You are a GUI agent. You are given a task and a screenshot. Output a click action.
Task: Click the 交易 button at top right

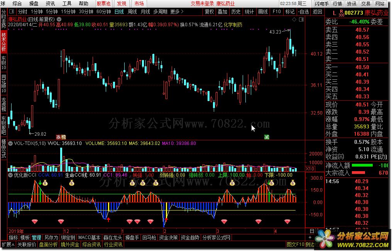(x=365, y=3)
